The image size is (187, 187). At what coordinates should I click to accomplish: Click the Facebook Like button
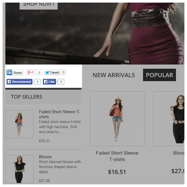point(49,82)
